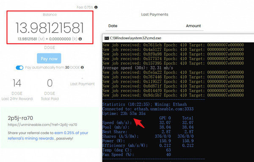
Task: Click the Average speed line in console
Action: [138, 68]
